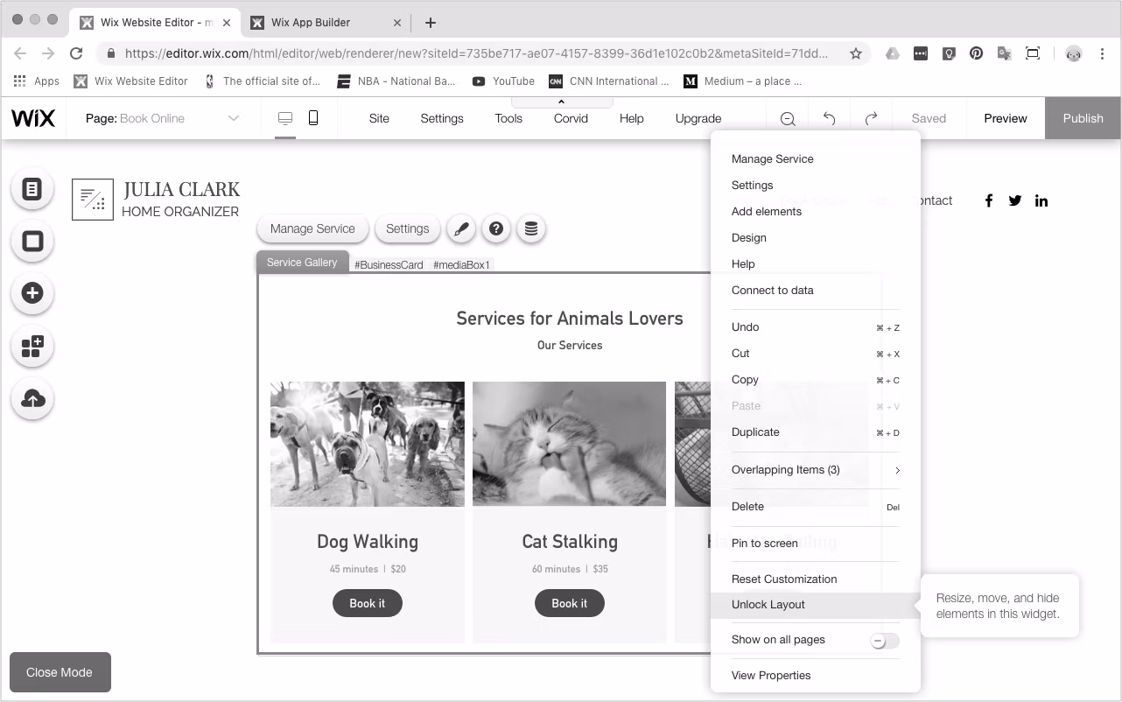1122x702 pixels.
Task: Click the Julia Clark logo image
Action: pyautogui.click(x=93, y=200)
